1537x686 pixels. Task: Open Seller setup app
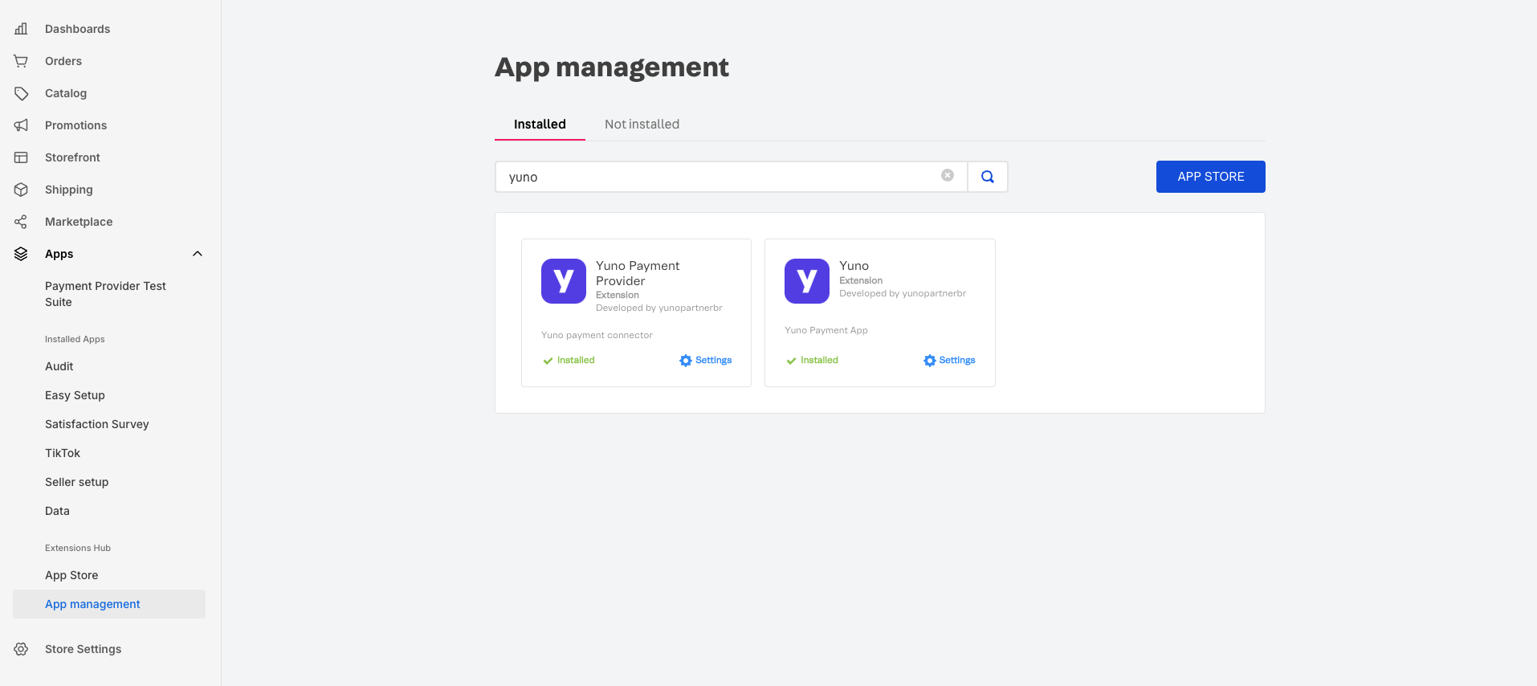76,482
